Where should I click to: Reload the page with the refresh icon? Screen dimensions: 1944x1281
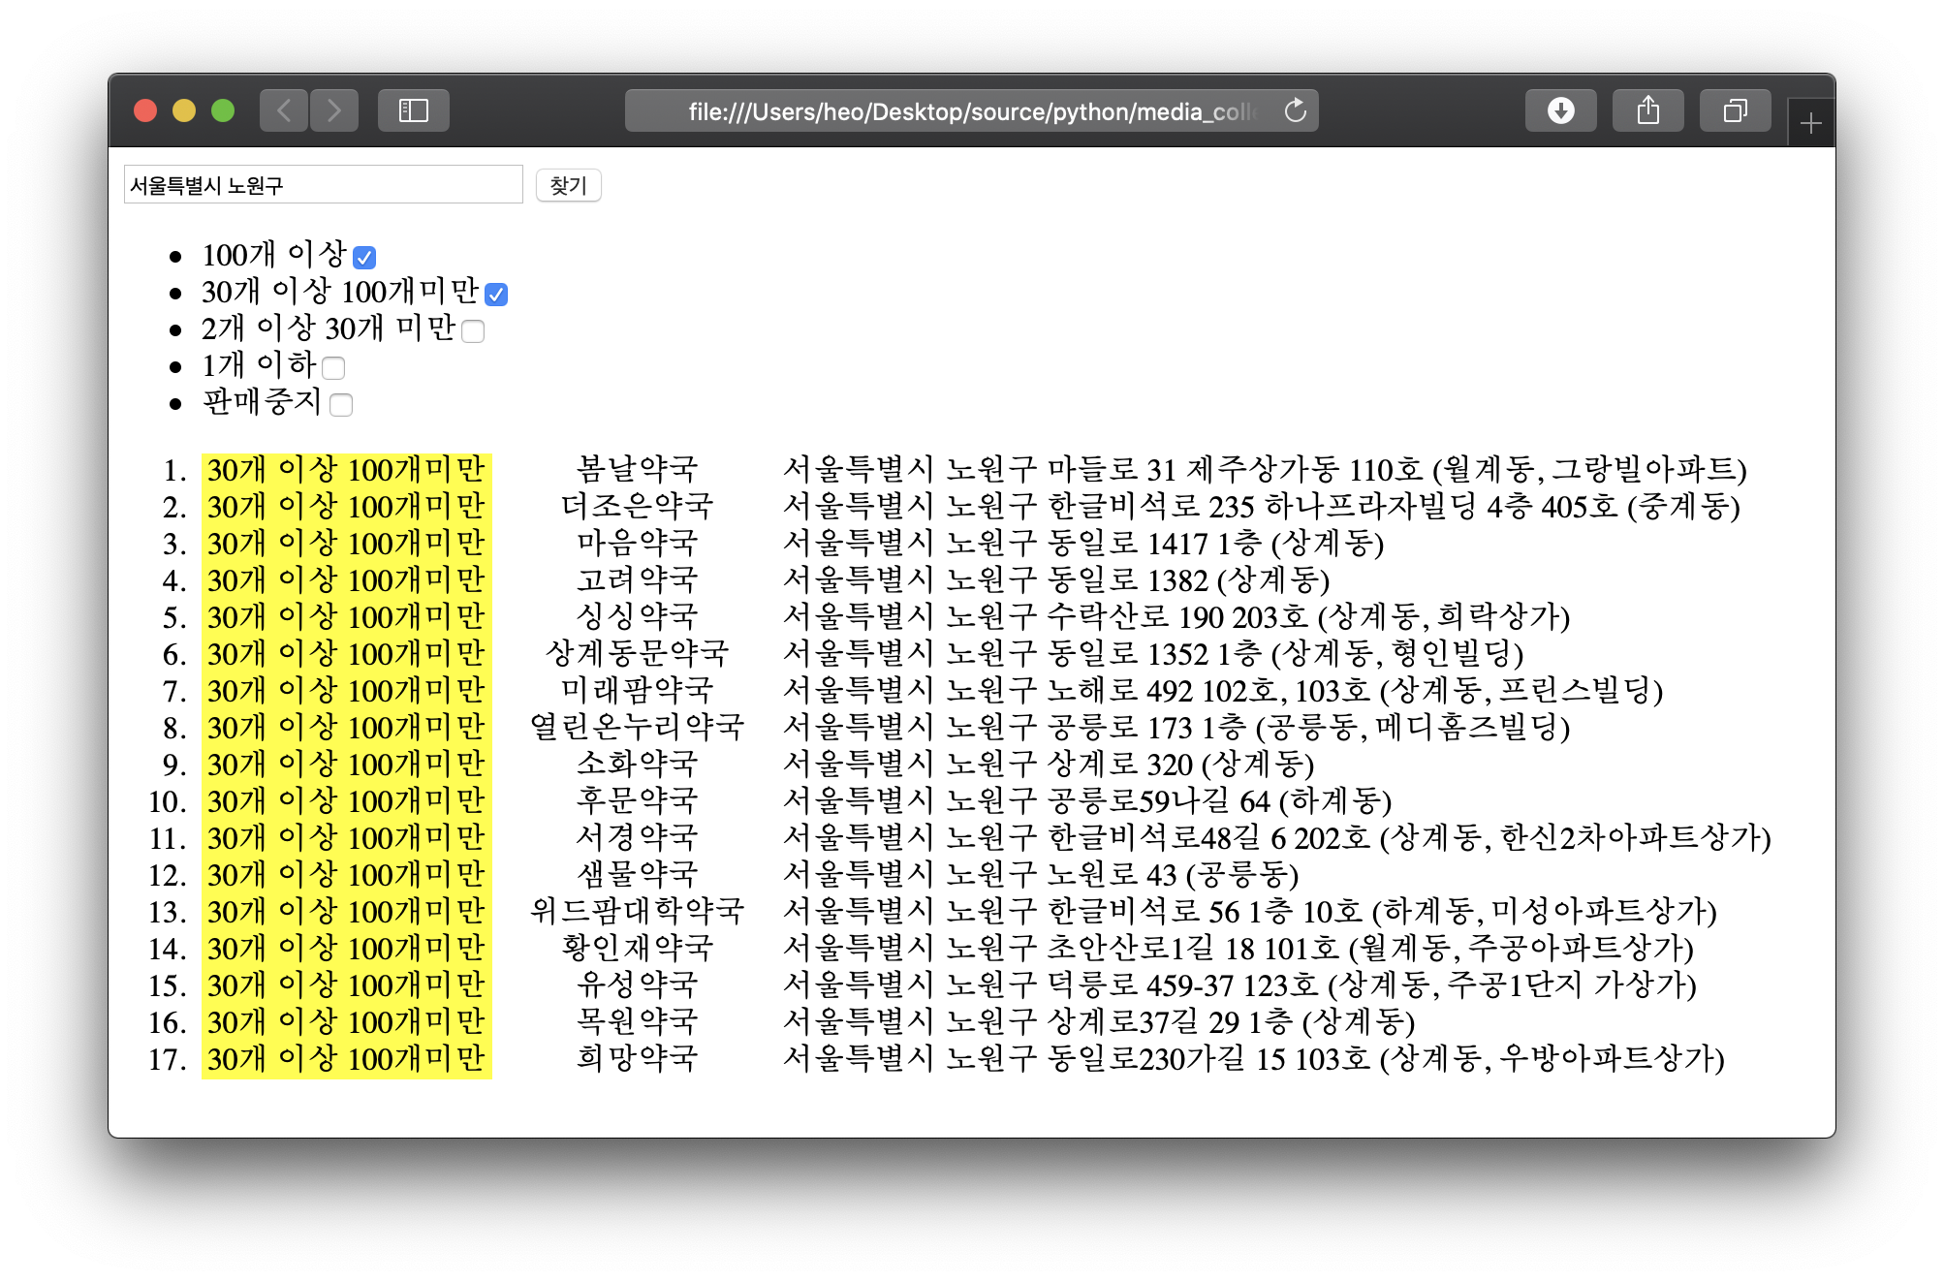pyautogui.click(x=1296, y=111)
